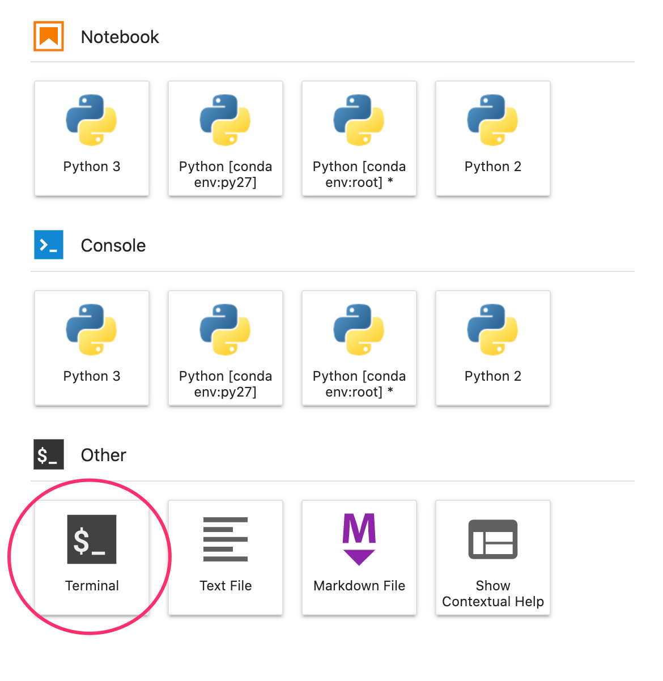This screenshot has width=663, height=681.
Task: Click the Contextual Help panel icon
Action: point(493,539)
